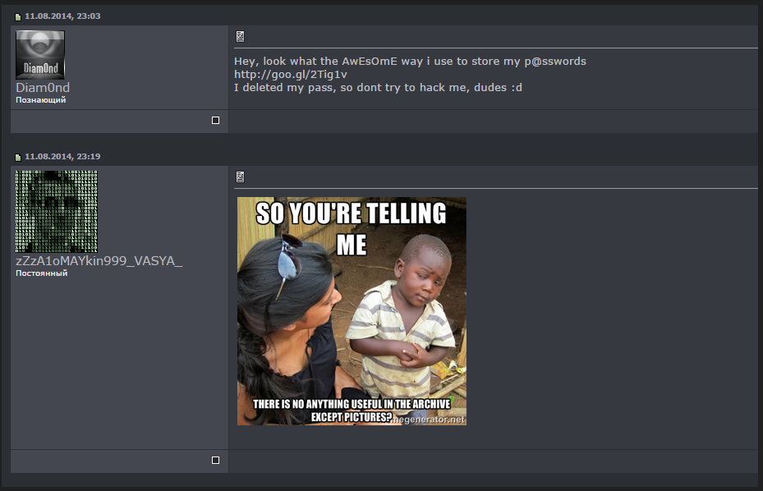This screenshot has height=491, width=763.
Task: Click the document icon above the meme post
Action: tap(240, 177)
